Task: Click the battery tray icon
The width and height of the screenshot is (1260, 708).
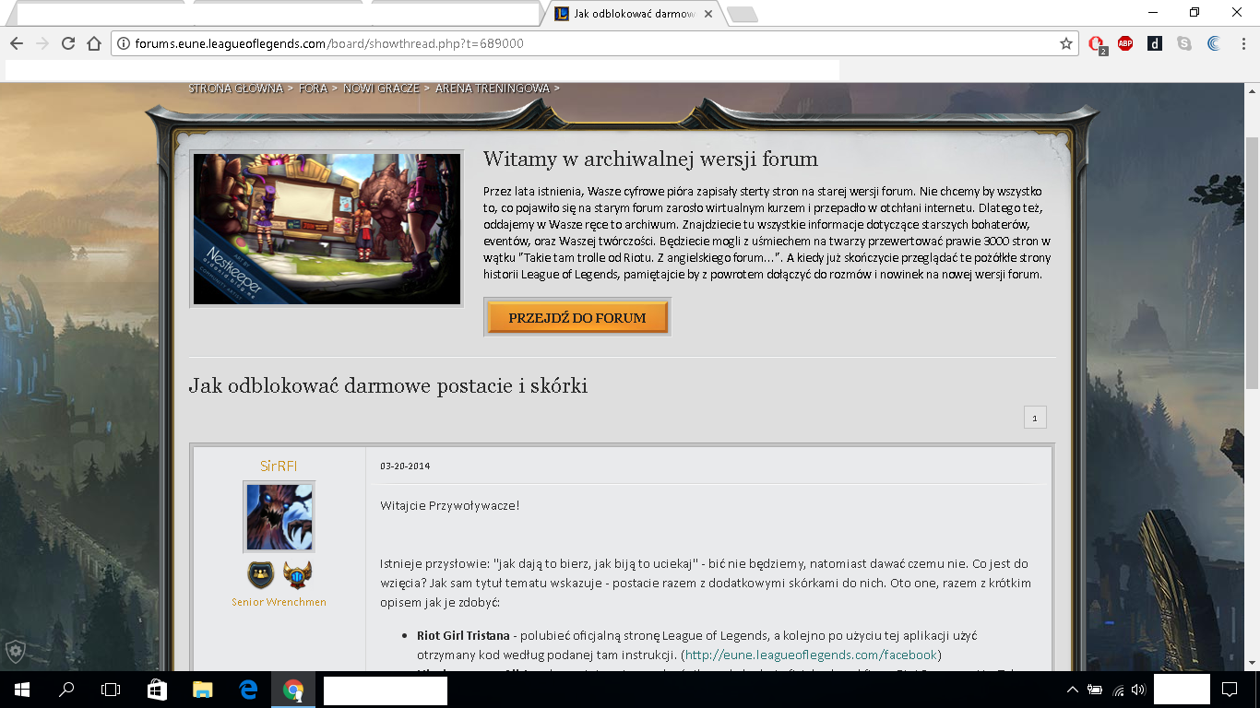Action: pos(1096,690)
